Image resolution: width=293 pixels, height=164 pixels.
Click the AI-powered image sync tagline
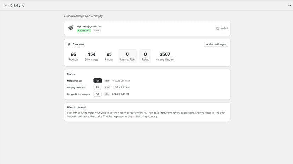pos(84,16)
